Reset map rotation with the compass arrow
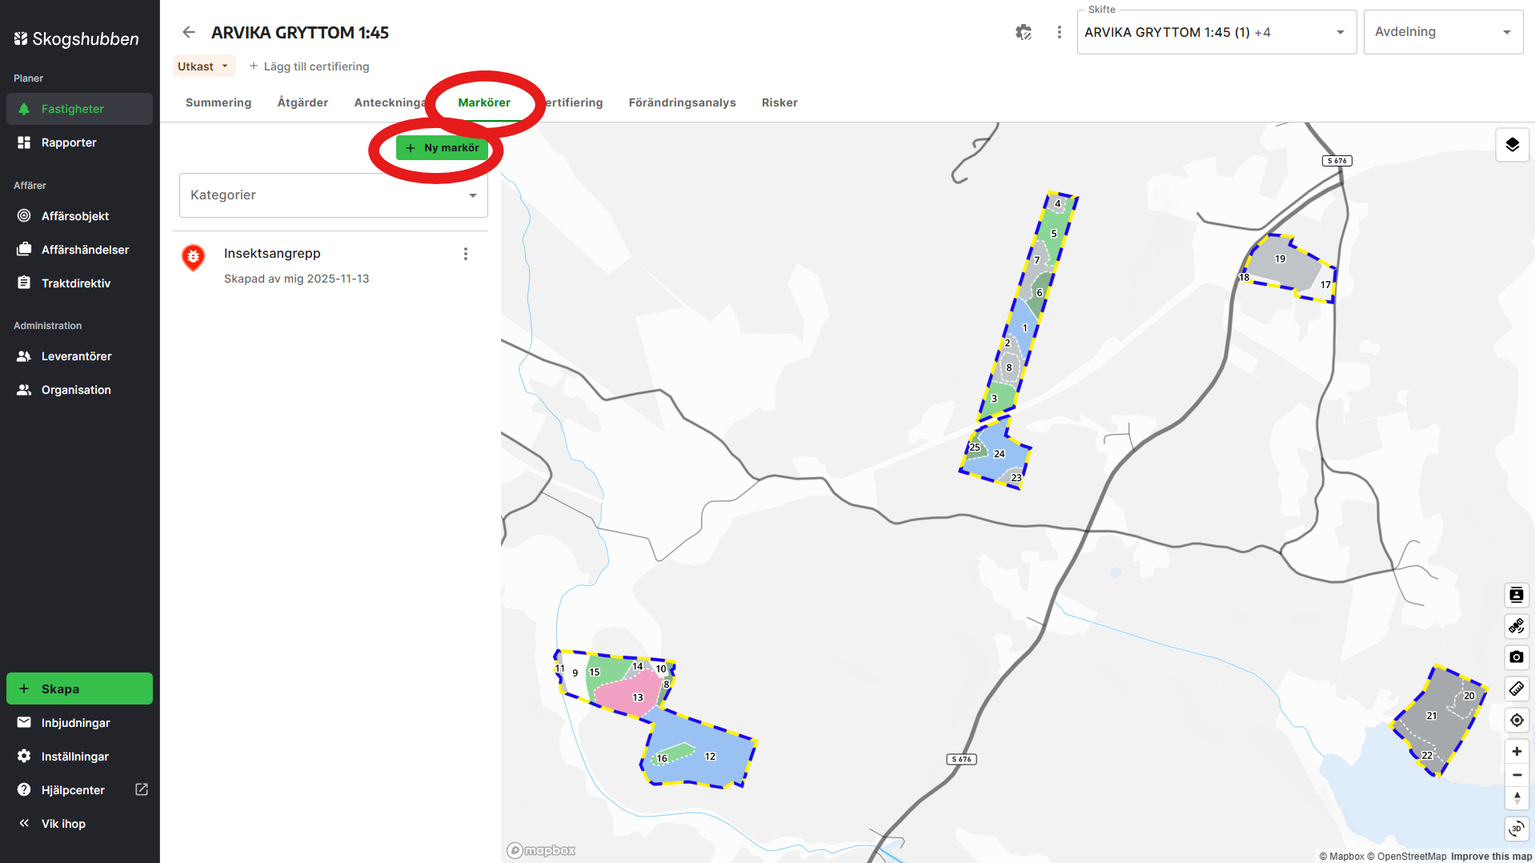Image resolution: width=1535 pixels, height=863 pixels. 1516,798
